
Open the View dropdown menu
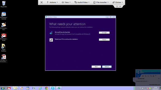pyautogui.click(x=66, y=2)
